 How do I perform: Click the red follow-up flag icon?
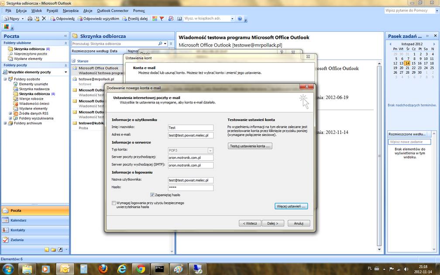pos(162,19)
